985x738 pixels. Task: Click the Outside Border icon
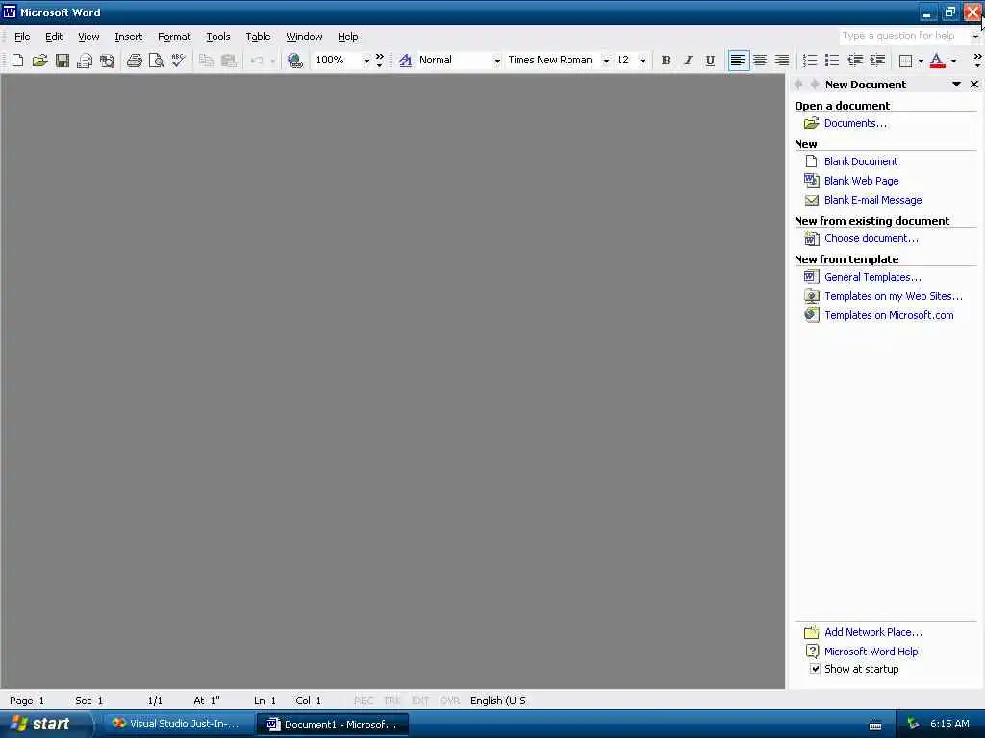pyautogui.click(x=906, y=61)
